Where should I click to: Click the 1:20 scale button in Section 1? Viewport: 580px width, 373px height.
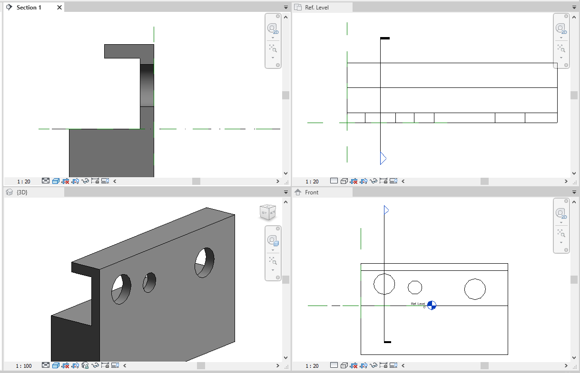coord(25,181)
